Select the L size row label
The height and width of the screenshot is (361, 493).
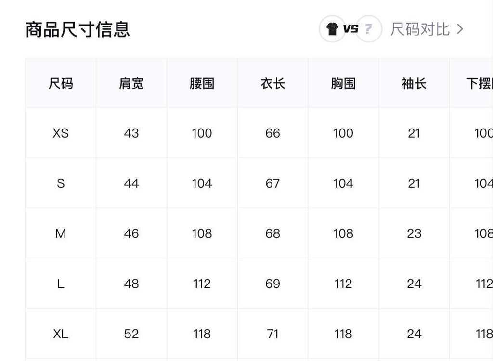coord(61,284)
